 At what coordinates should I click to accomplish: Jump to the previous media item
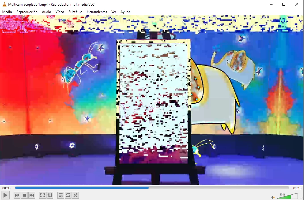click(x=17, y=195)
